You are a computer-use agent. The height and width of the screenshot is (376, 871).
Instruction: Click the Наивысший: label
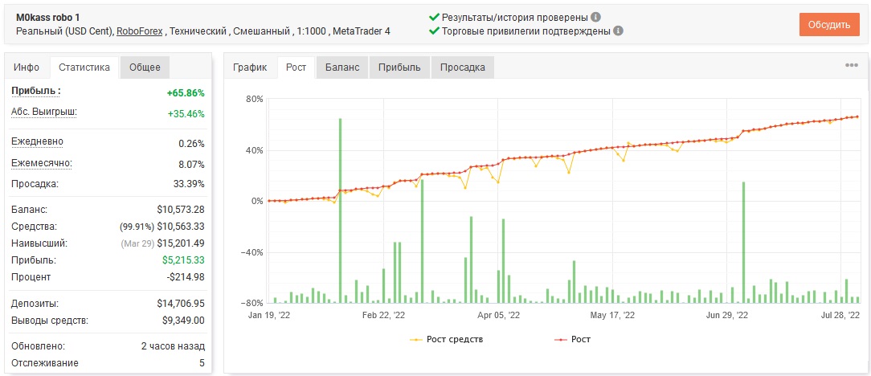click(39, 243)
